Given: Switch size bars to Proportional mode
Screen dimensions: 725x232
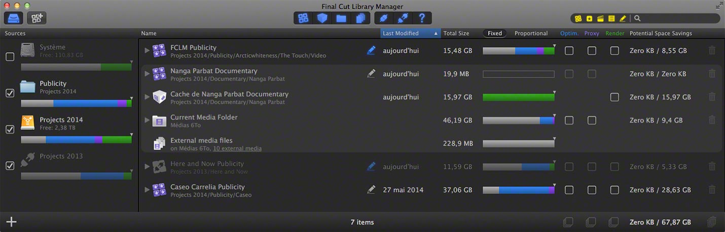Looking at the screenshot, I should pyautogui.click(x=531, y=33).
